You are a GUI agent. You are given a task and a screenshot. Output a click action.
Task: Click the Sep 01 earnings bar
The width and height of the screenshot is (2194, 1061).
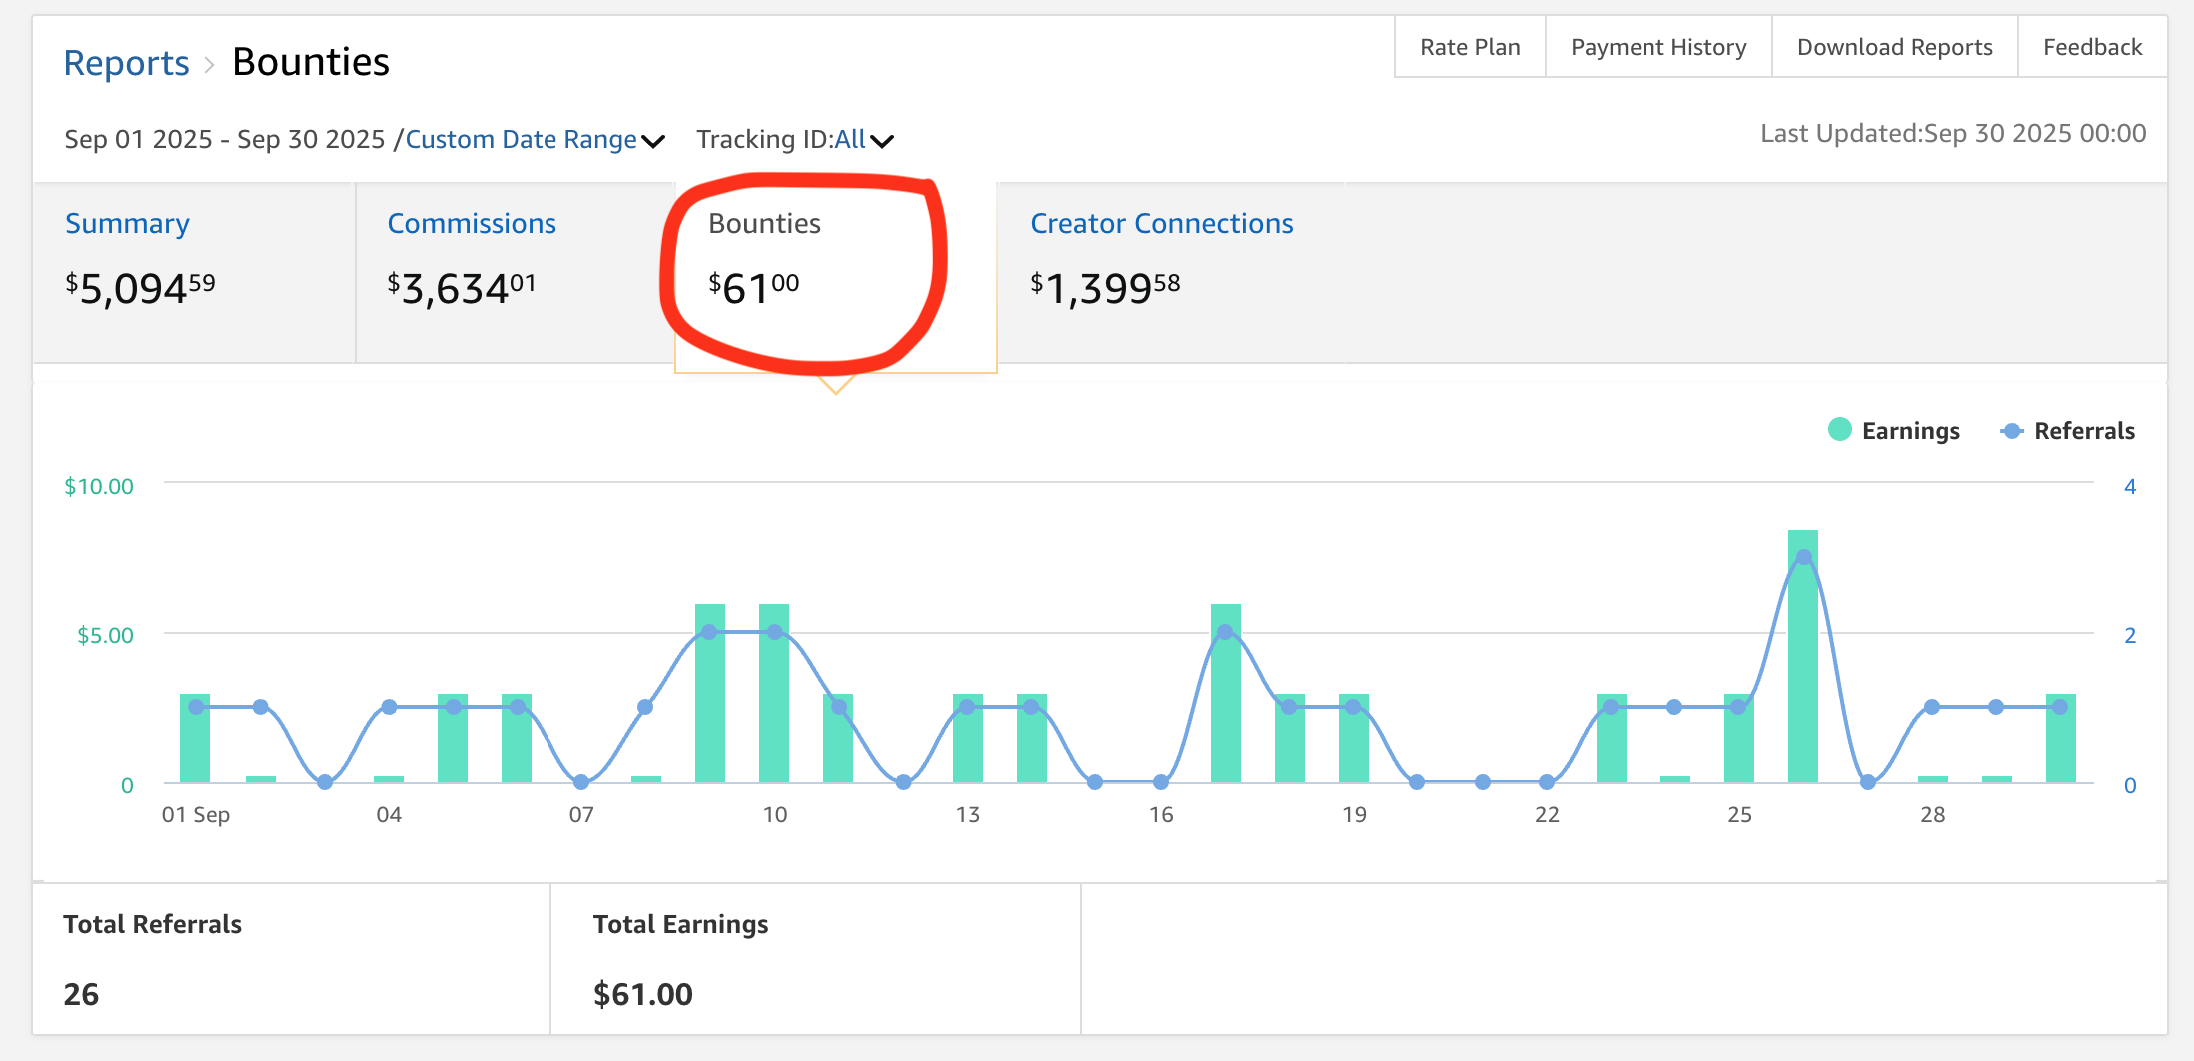(x=195, y=739)
